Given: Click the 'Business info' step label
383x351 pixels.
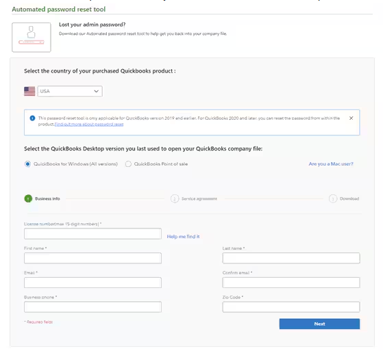Looking at the screenshot, I should click(x=47, y=199).
